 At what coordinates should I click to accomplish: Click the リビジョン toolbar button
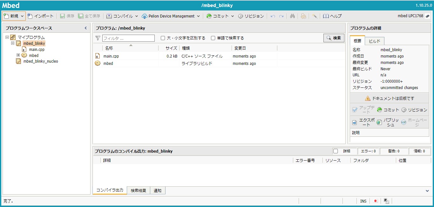coord(251,16)
